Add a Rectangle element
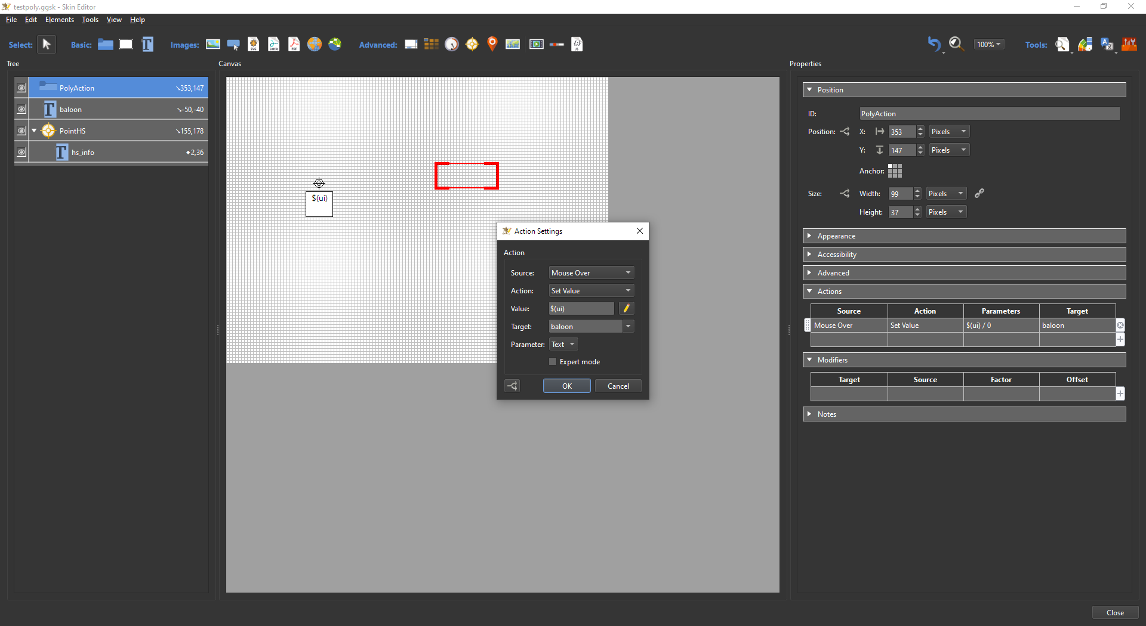 pyautogui.click(x=126, y=44)
